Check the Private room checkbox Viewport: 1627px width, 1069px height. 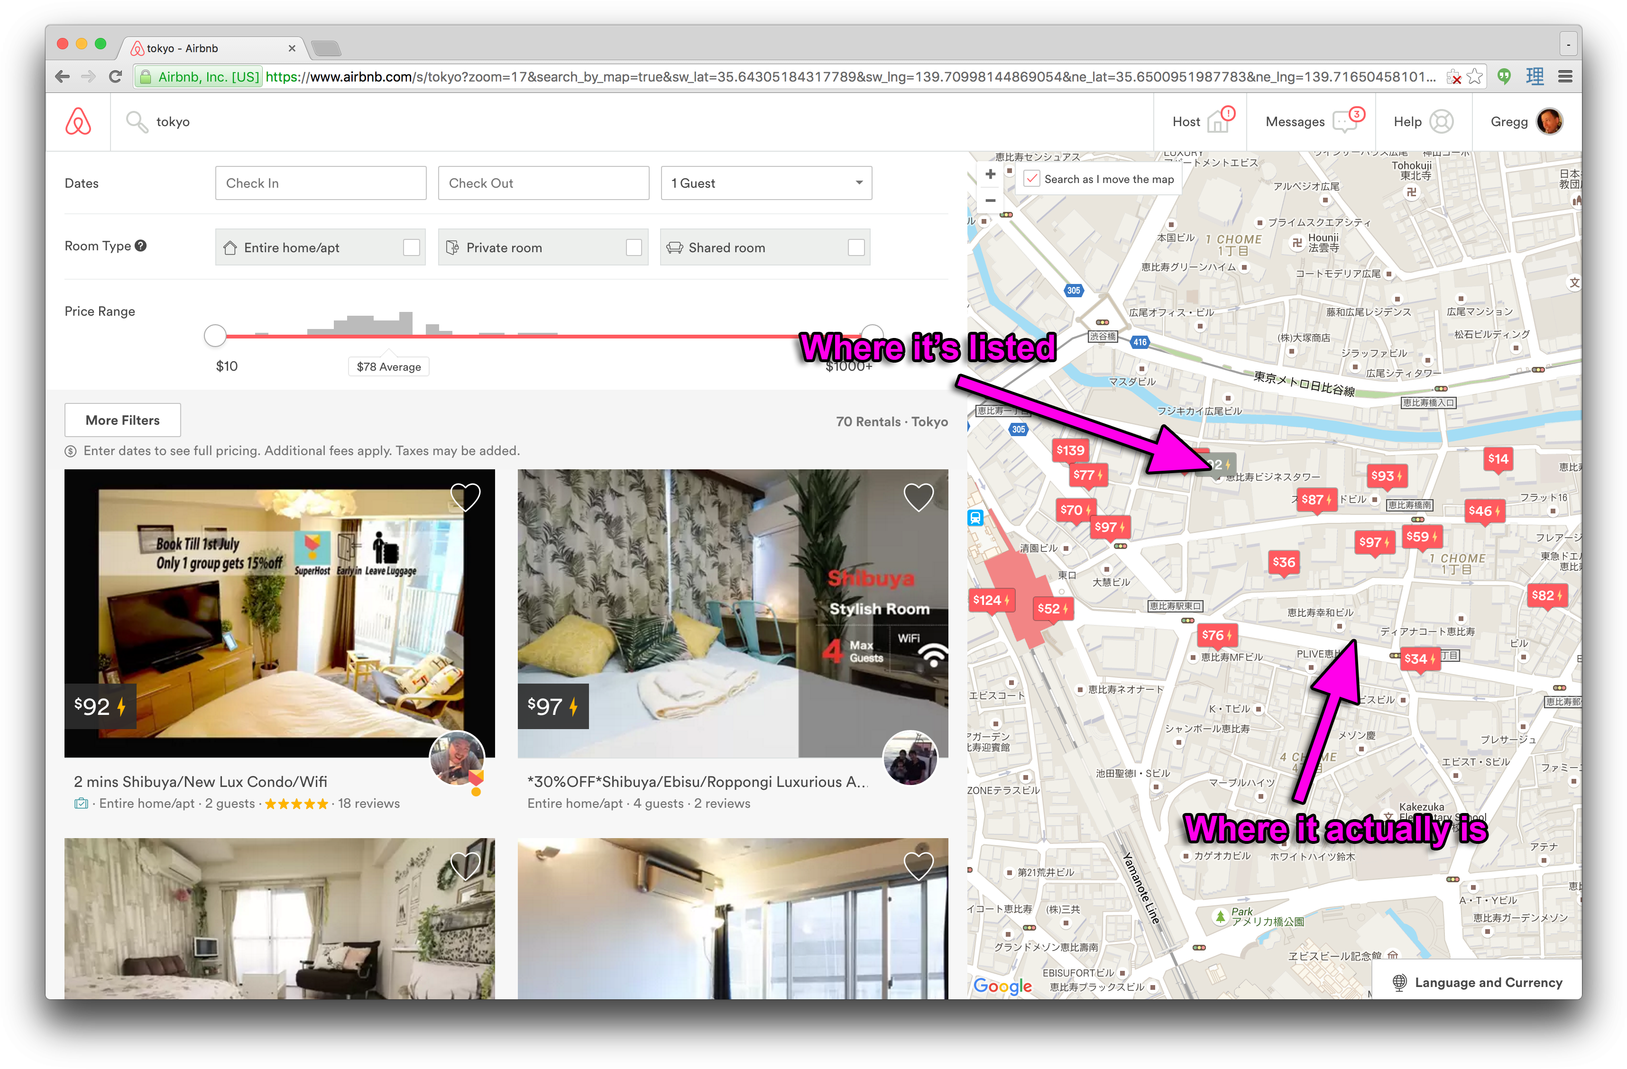(x=634, y=247)
